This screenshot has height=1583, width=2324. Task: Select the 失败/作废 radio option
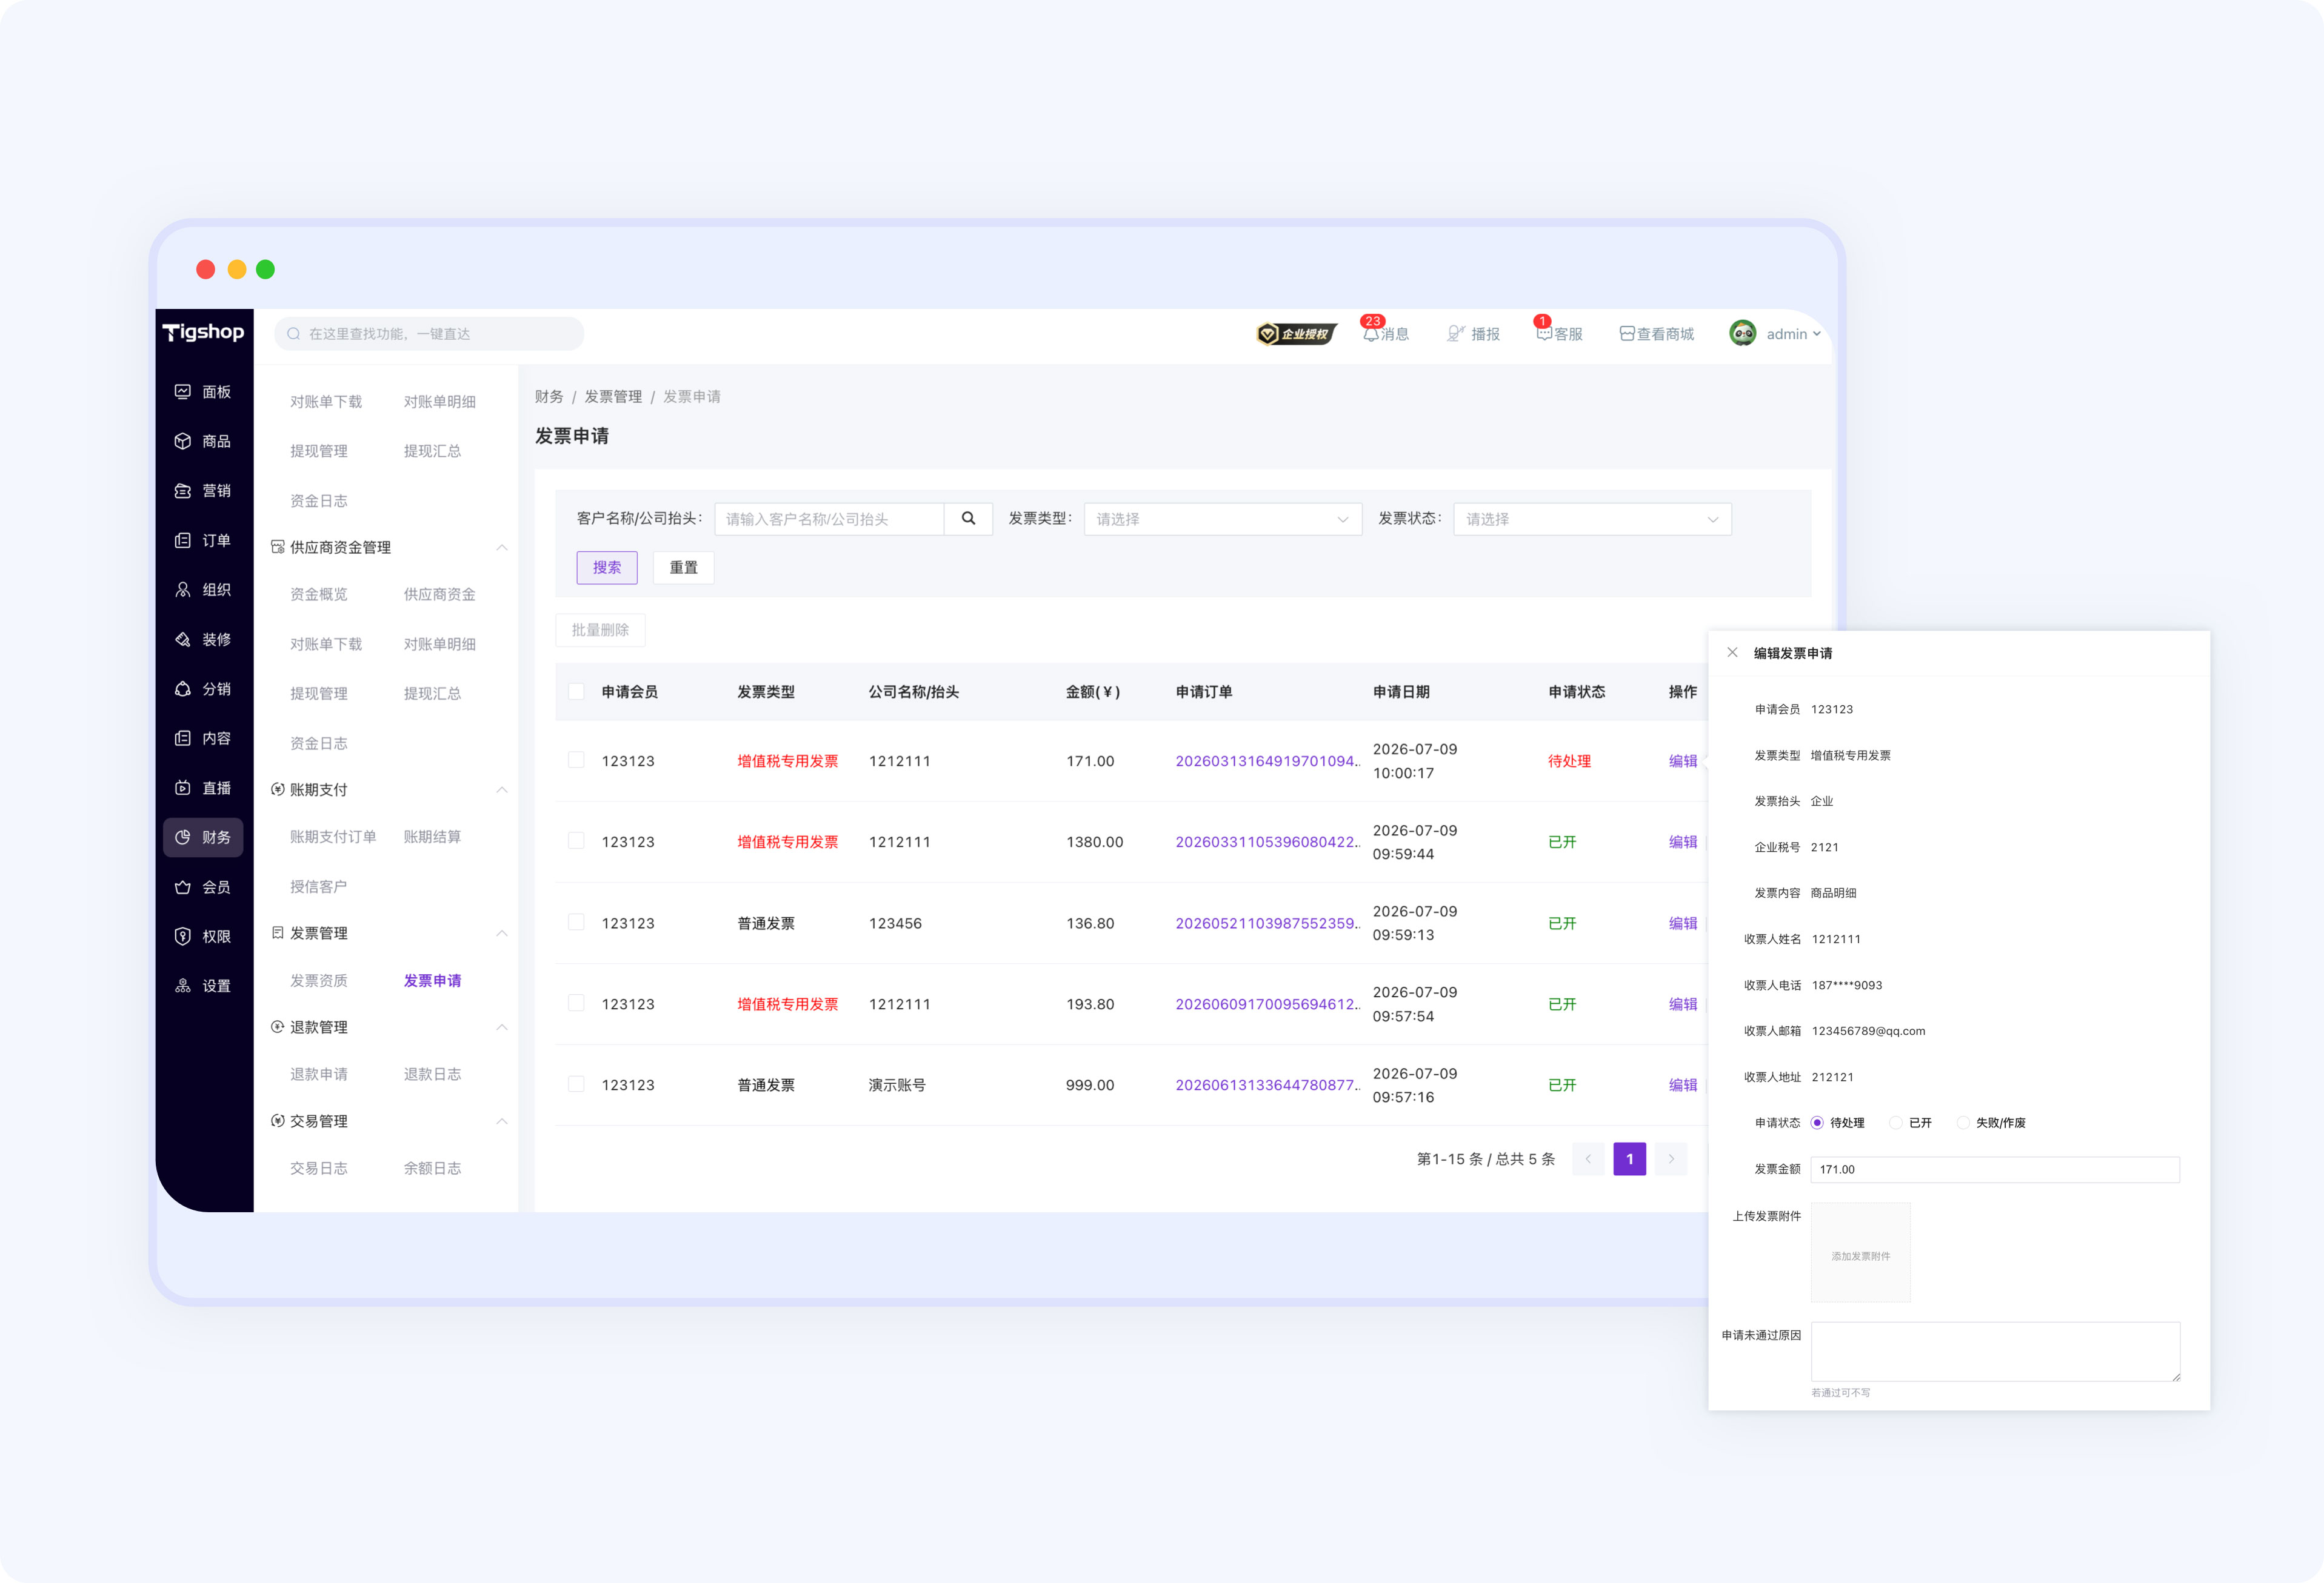coord(1963,1123)
